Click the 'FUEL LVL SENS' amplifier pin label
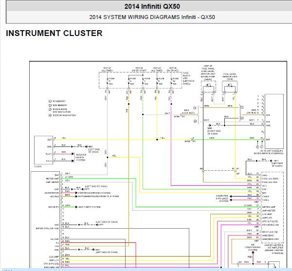Image resolution: width=292 pixels, height=271 pixels. coord(270,179)
